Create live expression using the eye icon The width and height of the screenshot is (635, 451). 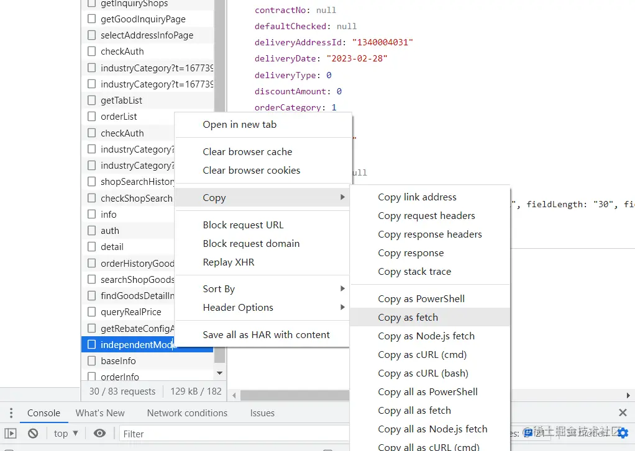(x=99, y=434)
